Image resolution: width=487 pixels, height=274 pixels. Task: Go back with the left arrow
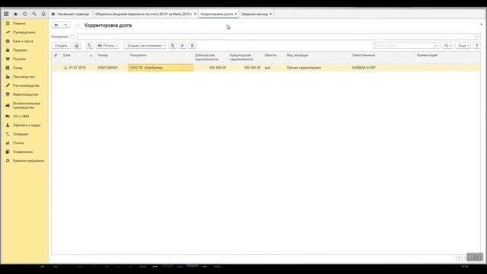(x=56, y=25)
